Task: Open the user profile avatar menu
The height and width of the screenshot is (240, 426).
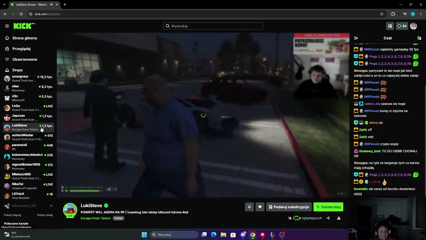Action: 414,26
